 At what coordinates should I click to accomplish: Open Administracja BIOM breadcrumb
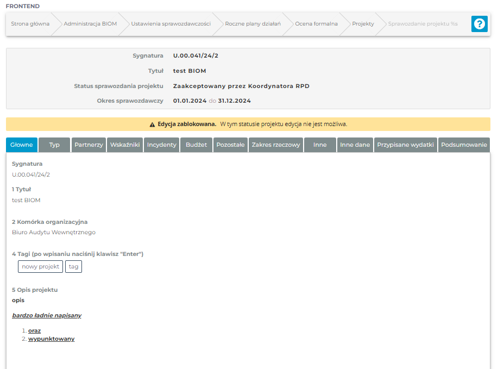click(x=90, y=24)
